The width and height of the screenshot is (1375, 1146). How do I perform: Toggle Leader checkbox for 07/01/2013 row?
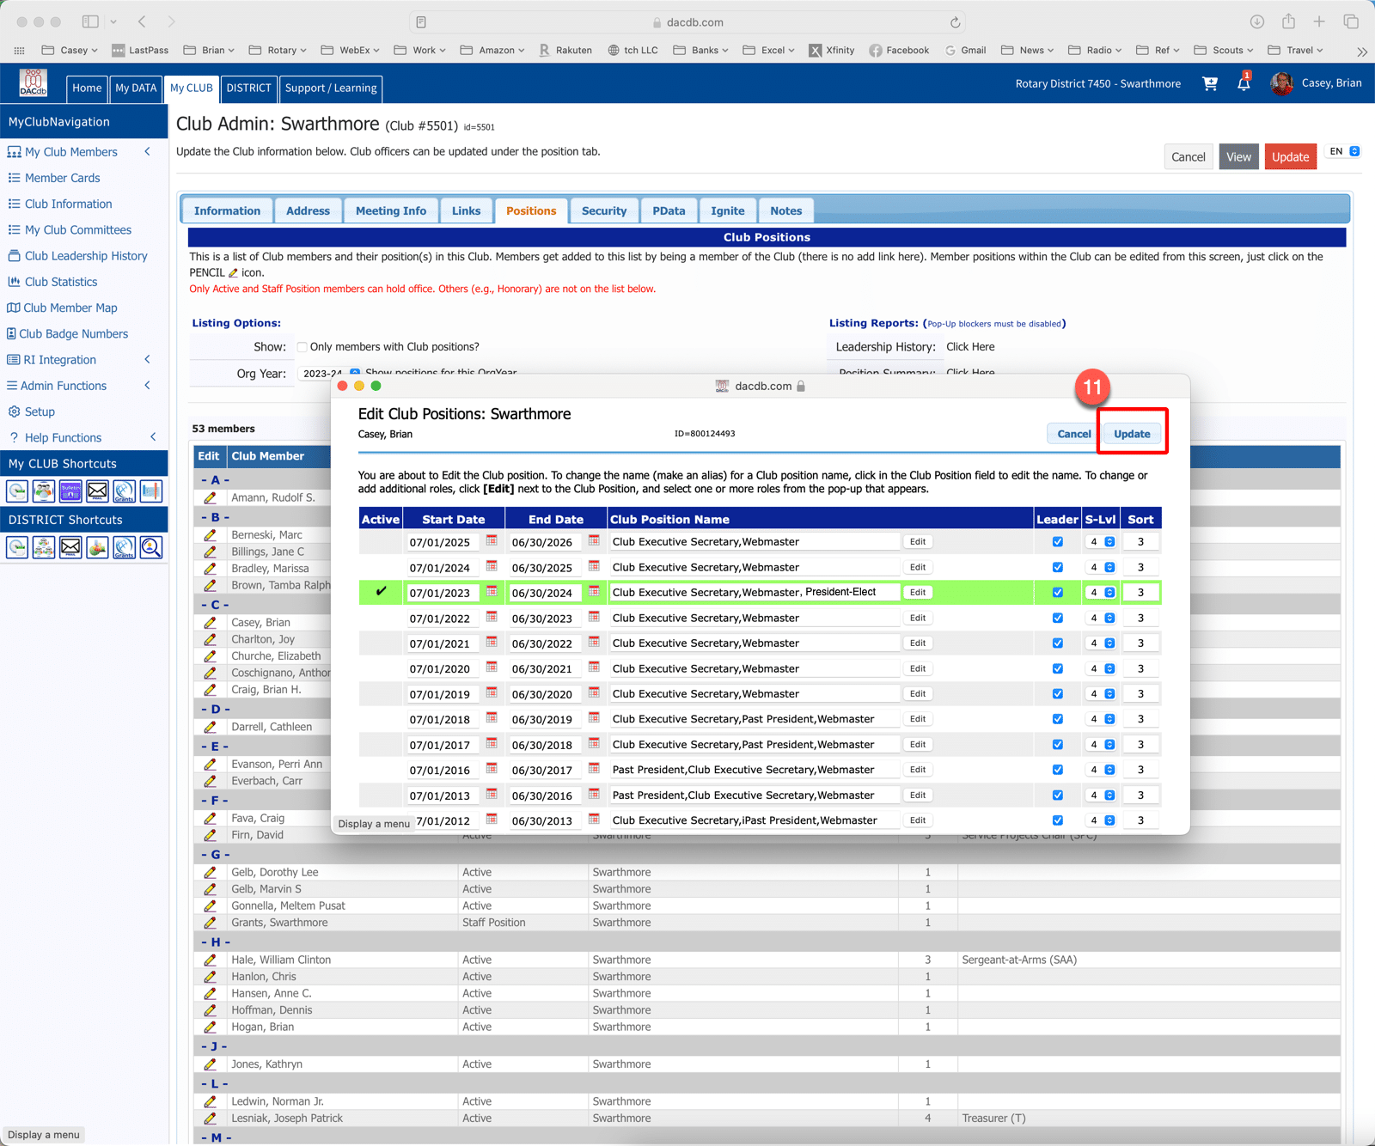pyautogui.click(x=1058, y=795)
